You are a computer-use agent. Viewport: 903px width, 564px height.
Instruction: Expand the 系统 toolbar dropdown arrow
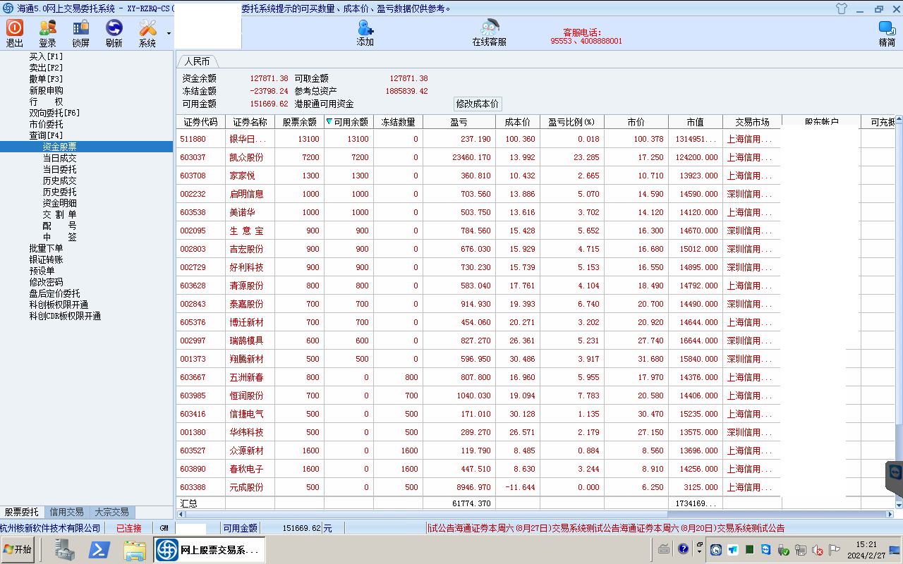169,34
